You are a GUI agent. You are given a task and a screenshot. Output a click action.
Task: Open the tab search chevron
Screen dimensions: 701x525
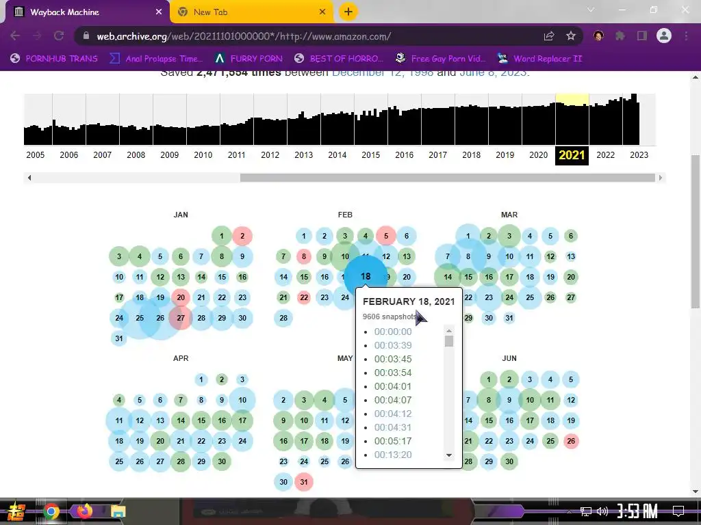click(x=591, y=10)
